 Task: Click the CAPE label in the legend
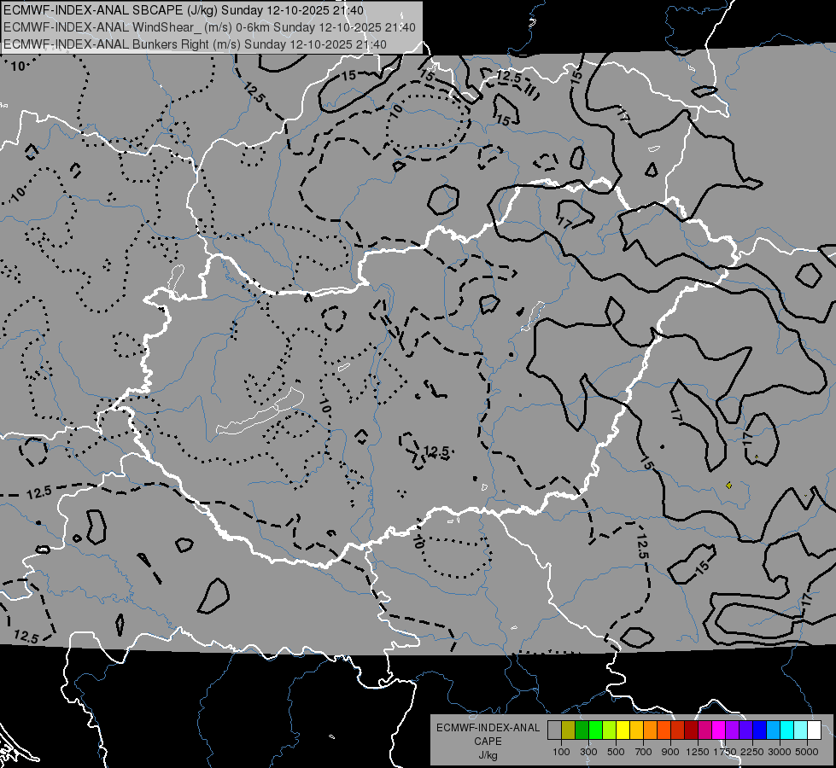pos(488,742)
